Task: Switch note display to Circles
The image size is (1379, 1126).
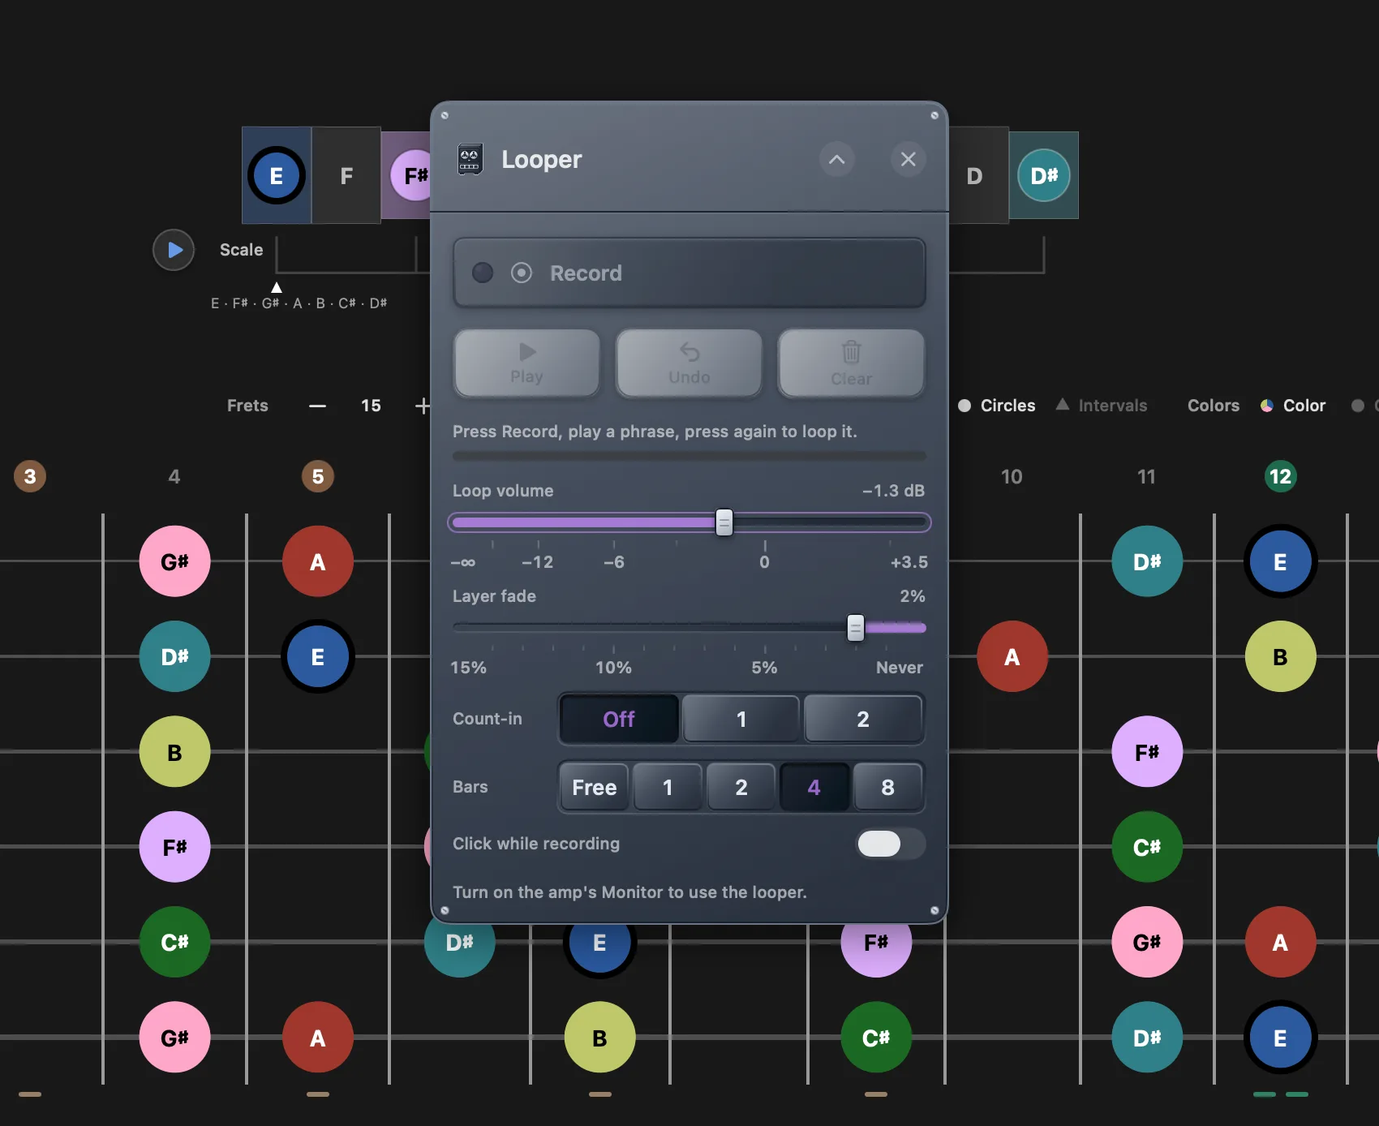Action: point(997,406)
